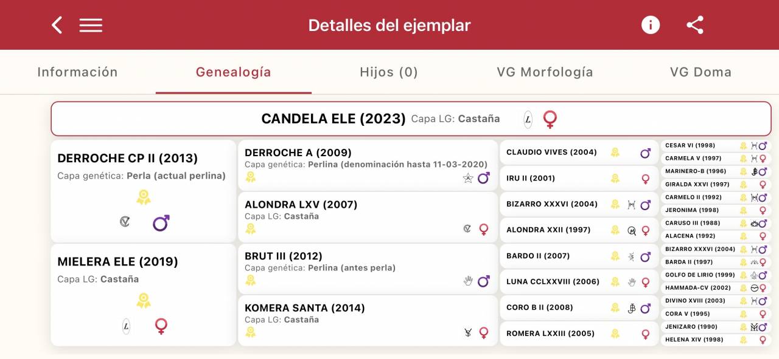Click the hand brand icon on BRUT III
Viewport: 779px width, 359px height.
[x=467, y=281]
